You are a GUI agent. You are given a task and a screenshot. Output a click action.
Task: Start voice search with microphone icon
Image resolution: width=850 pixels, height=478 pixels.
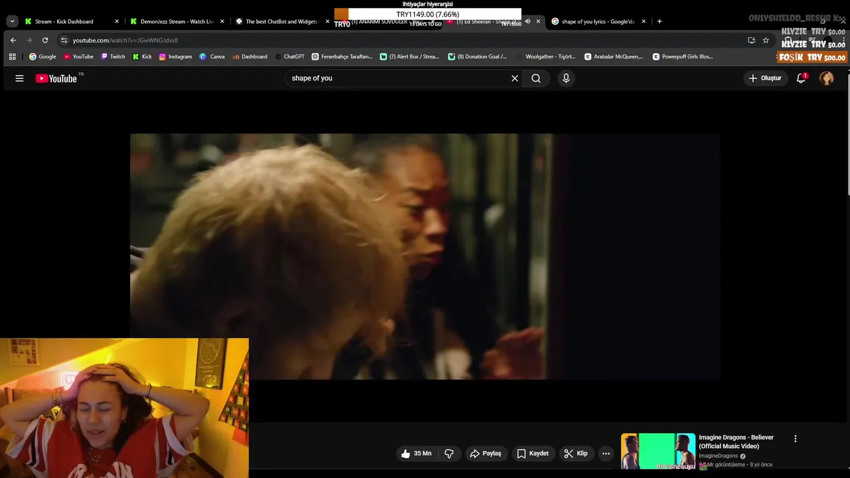(566, 78)
